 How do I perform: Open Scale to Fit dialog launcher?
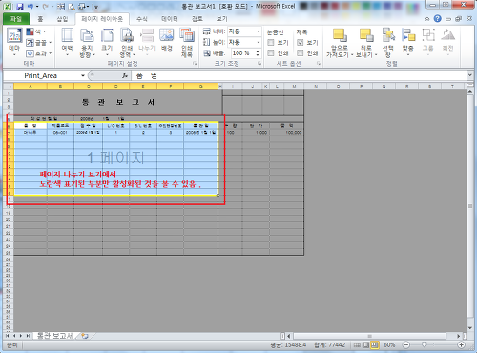[x=259, y=64]
